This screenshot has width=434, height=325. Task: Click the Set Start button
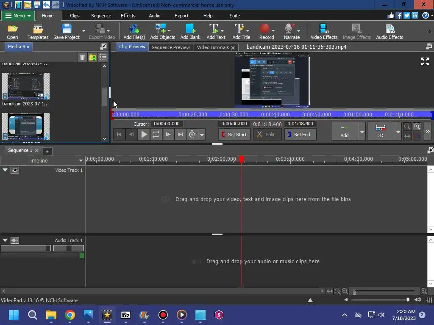tap(234, 135)
